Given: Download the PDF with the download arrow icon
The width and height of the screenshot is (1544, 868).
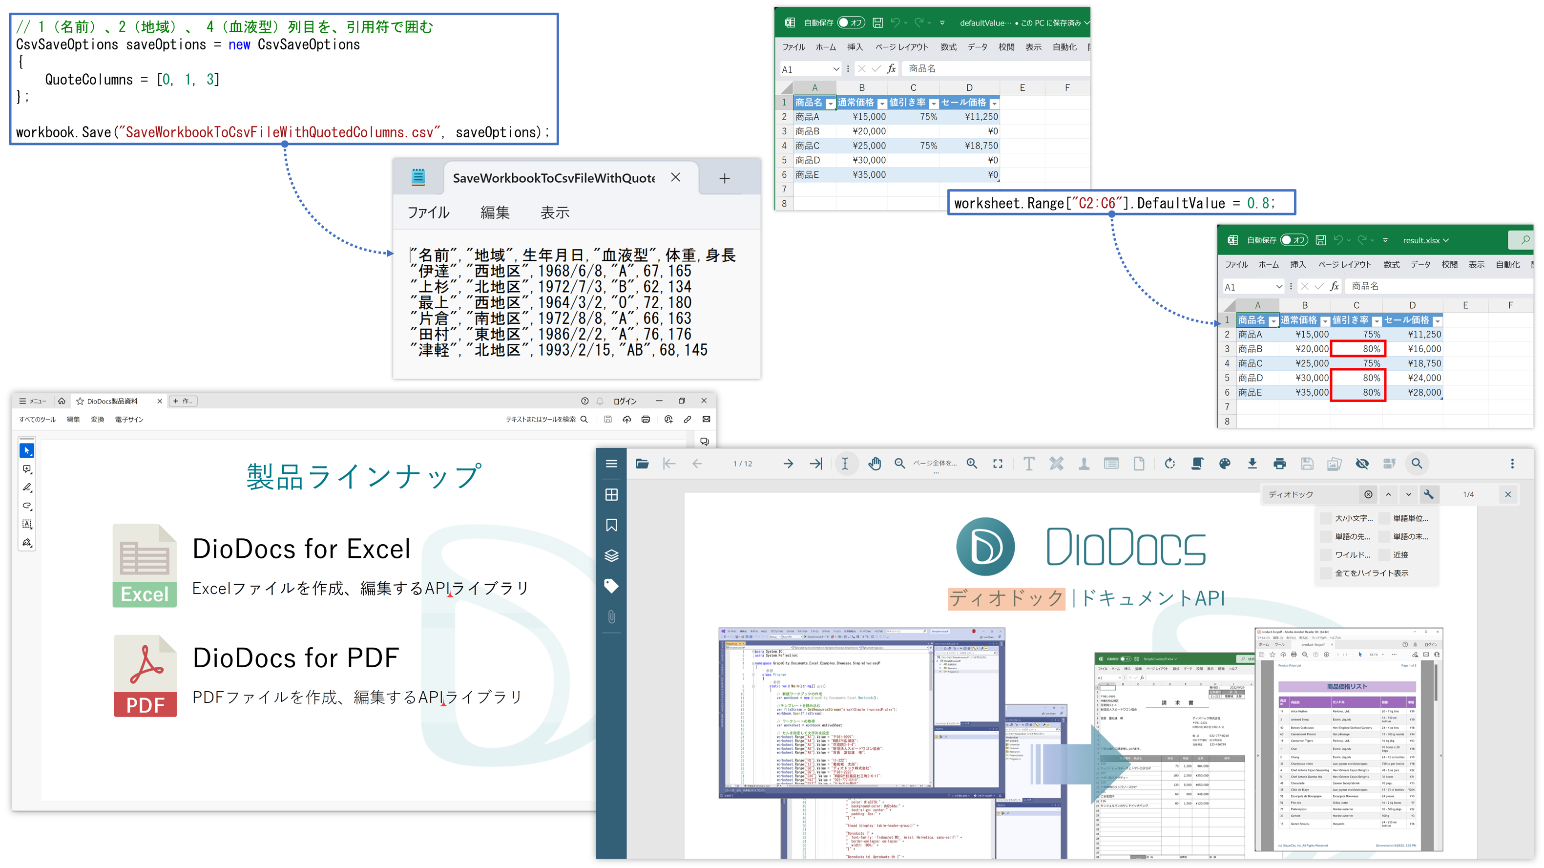Looking at the screenshot, I should [x=1252, y=464].
